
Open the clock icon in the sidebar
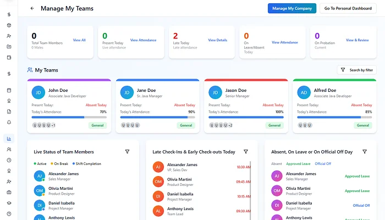[x=9, y=160]
